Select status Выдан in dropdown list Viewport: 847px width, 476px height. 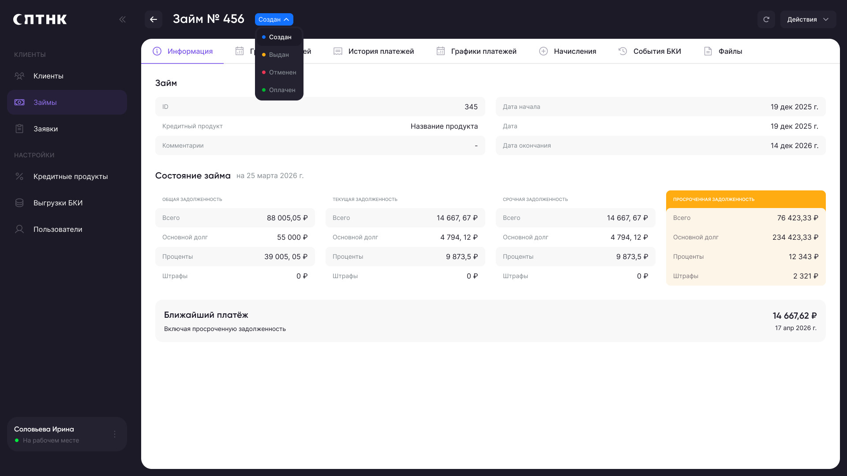click(x=279, y=55)
